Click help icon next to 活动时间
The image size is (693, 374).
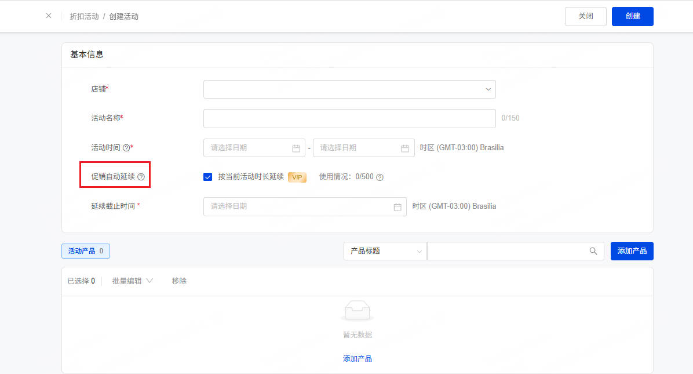coord(126,148)
